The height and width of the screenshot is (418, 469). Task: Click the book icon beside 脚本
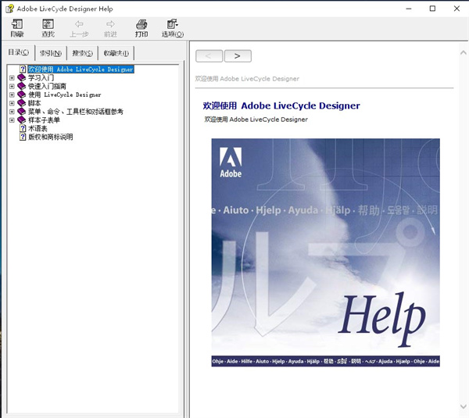22,103
